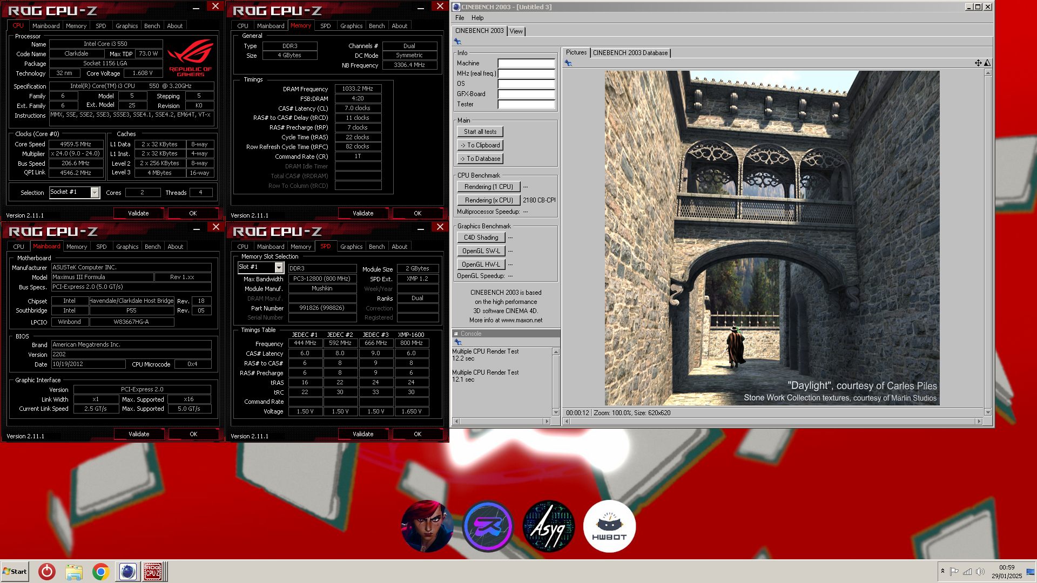Screen dimensions: 1037x583
Task: Click the CPU Name field Intel Core i3 550
Action: (106, 44)
